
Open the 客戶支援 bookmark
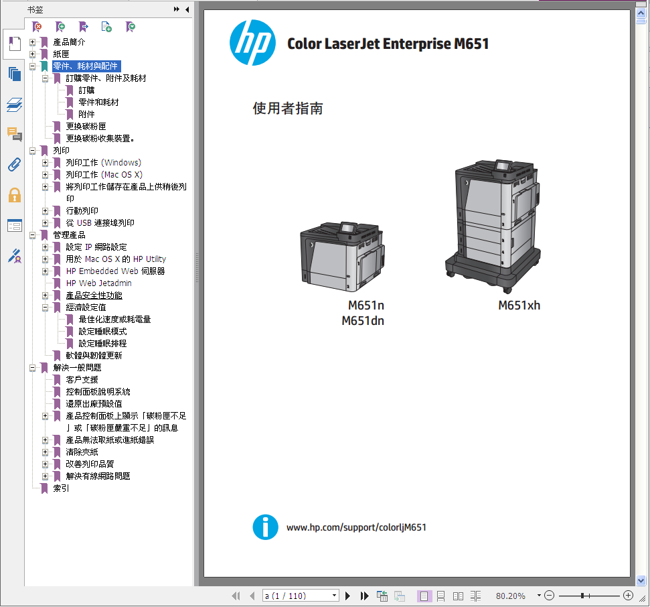coord(82,380)
